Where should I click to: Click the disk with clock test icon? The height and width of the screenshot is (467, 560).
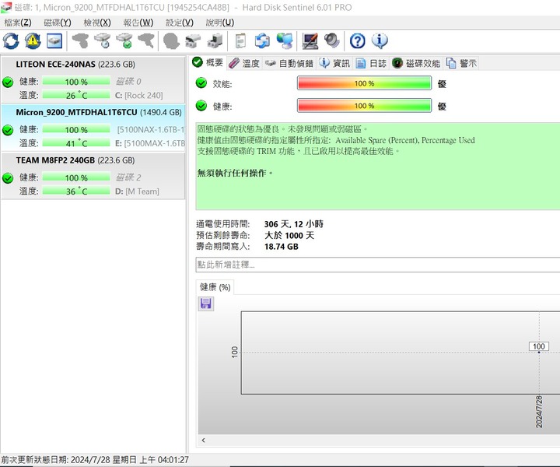point(103,40)
